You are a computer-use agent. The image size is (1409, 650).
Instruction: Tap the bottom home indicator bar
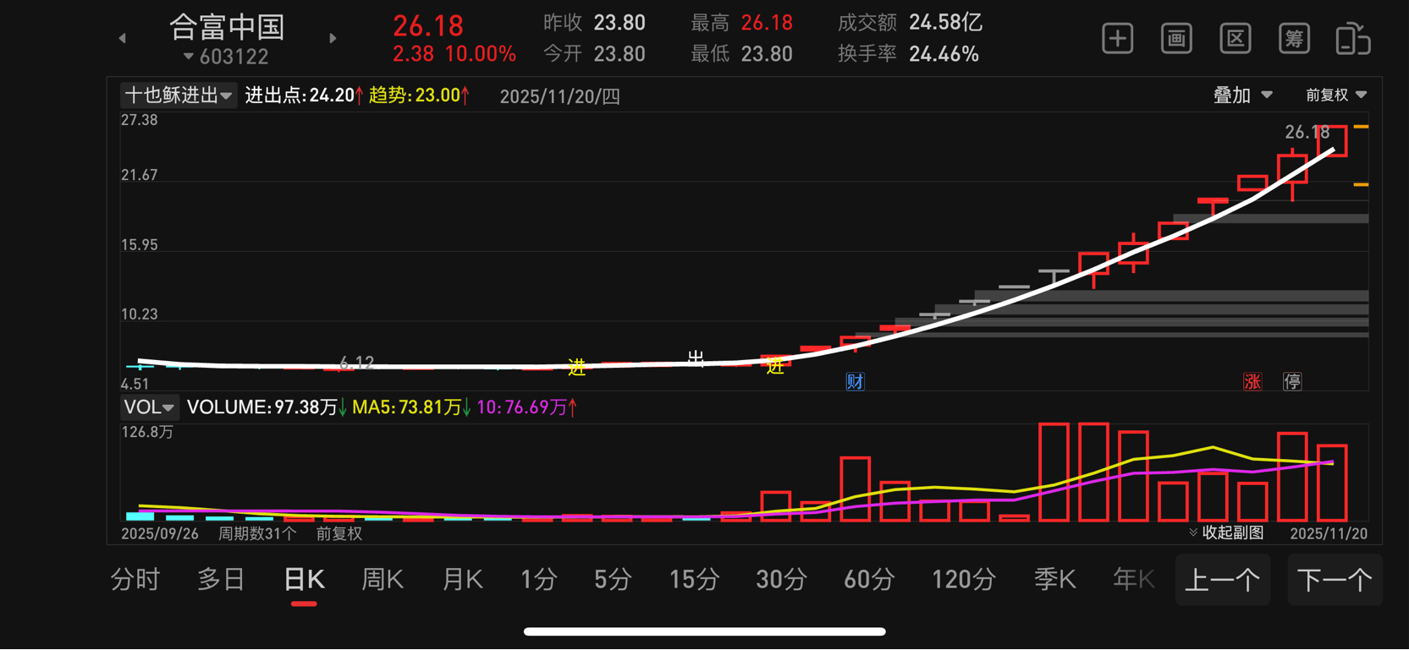tap(704, 631)
